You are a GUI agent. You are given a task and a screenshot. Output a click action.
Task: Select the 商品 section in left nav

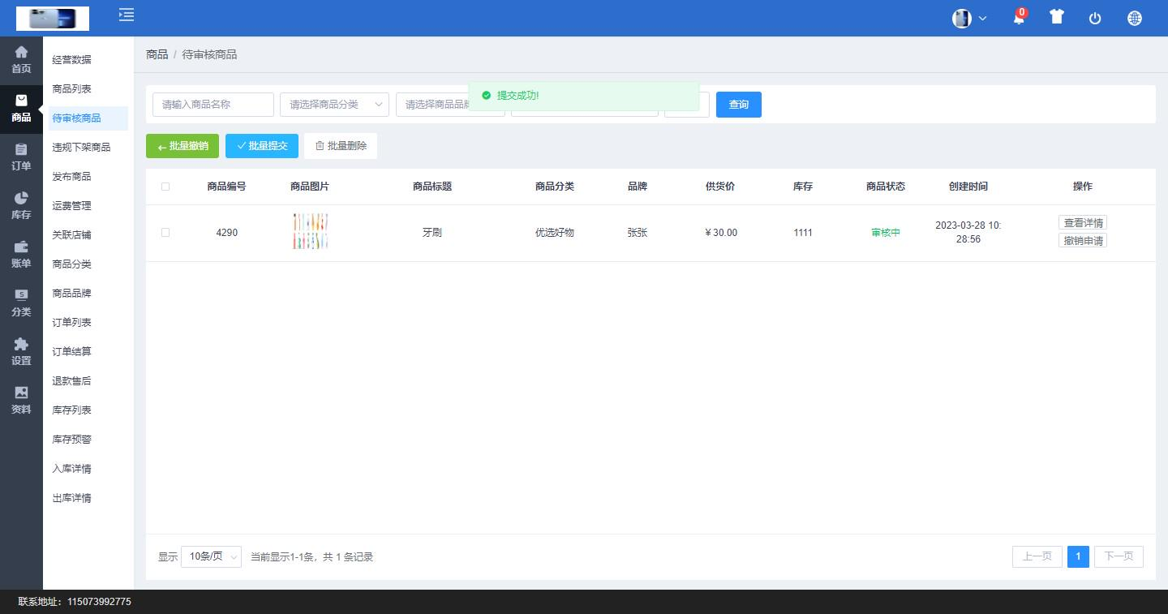21,109
